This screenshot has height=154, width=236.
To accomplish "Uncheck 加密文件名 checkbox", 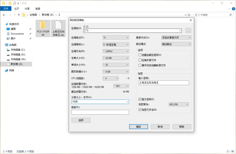I will pyautogui.click(x=140, y=110).
